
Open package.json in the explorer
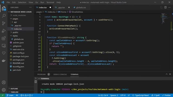click(x=21, y=60)
